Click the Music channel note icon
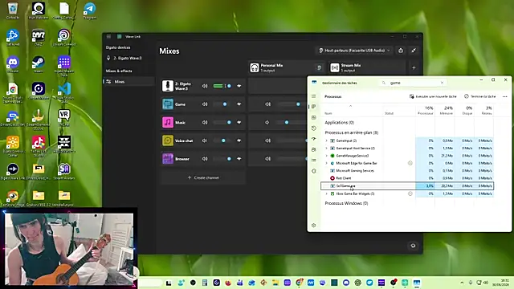This screenshot has height=289, width=514. 168,122
